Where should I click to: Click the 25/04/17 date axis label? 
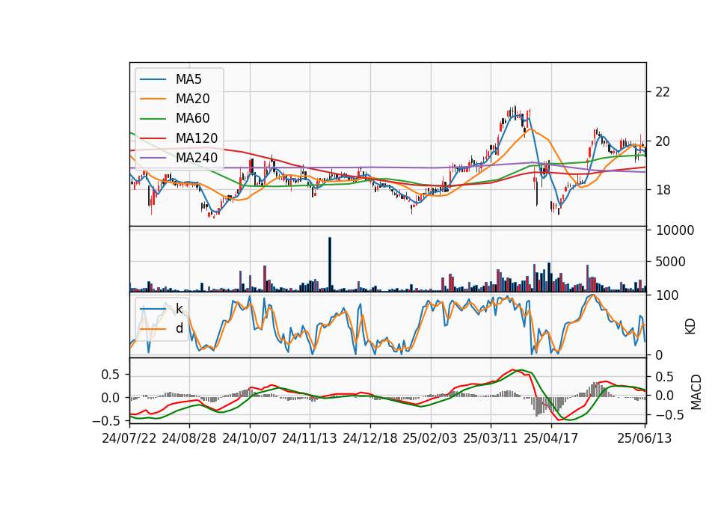pos(551,438)
